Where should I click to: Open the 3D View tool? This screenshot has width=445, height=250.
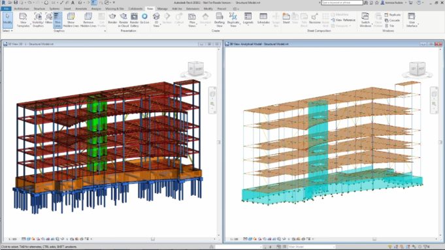(x=156, y=20)
